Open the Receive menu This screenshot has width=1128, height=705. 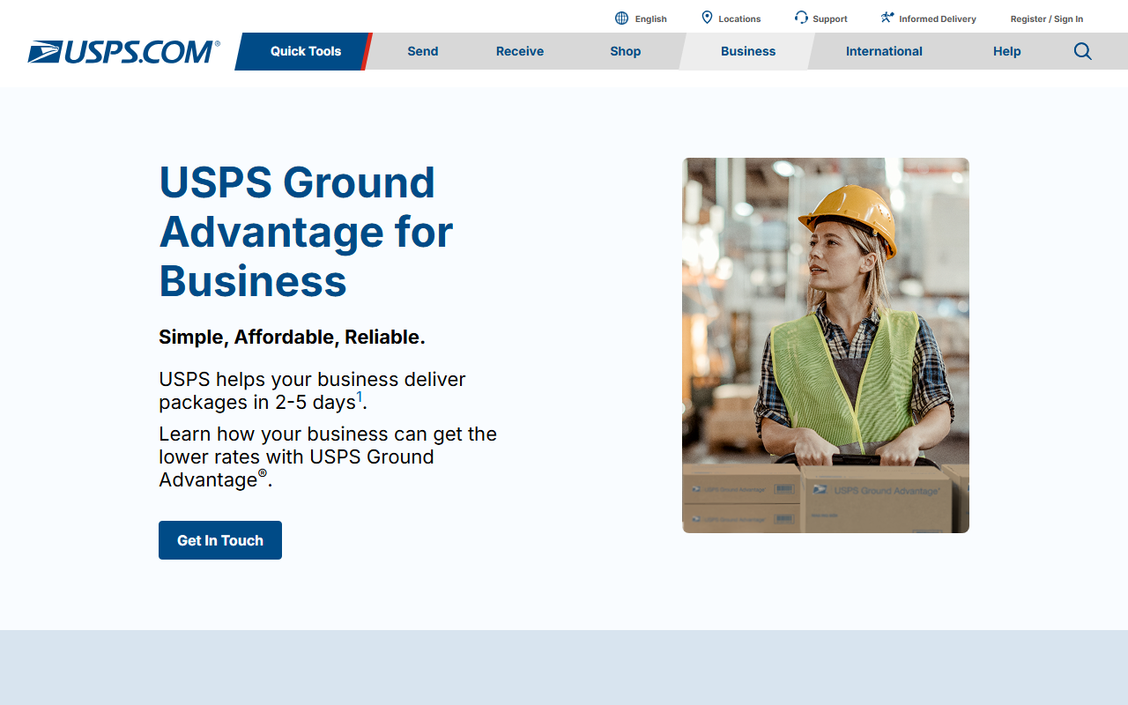click(x=520, y=51)
